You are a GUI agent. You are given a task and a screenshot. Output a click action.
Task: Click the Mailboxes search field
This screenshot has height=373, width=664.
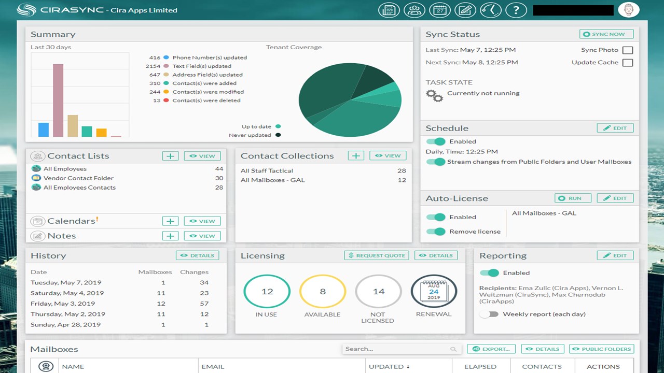[402, 349]
